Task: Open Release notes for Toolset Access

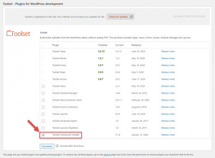Action: [168, 79]
